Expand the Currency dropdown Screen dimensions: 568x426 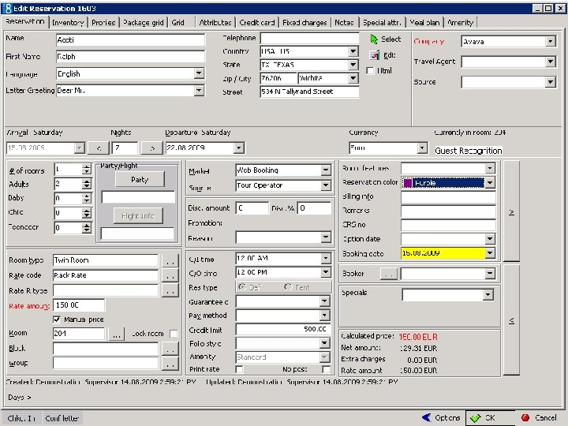[421, 148]
